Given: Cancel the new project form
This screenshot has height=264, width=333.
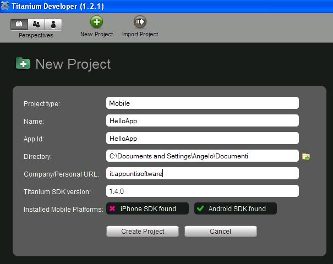Looking at the screenshot, I should coord(221,232).
